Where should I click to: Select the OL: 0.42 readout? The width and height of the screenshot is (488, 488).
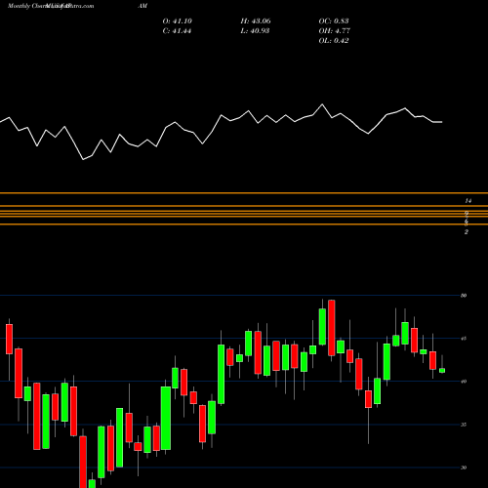click(x=334, y=41)
